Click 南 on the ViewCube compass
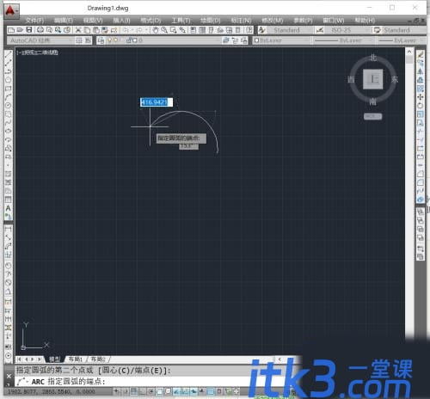Viewport: 430px width, 399px height. pos(372,101)
